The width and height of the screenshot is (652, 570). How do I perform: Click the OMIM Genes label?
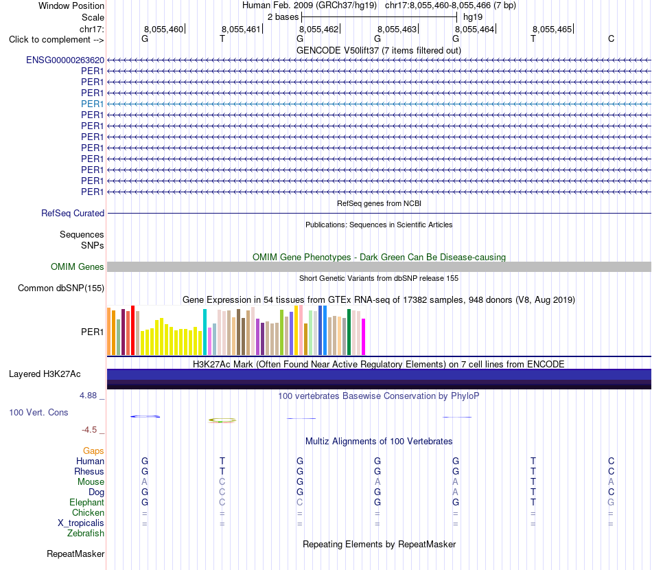pos(77,266)
